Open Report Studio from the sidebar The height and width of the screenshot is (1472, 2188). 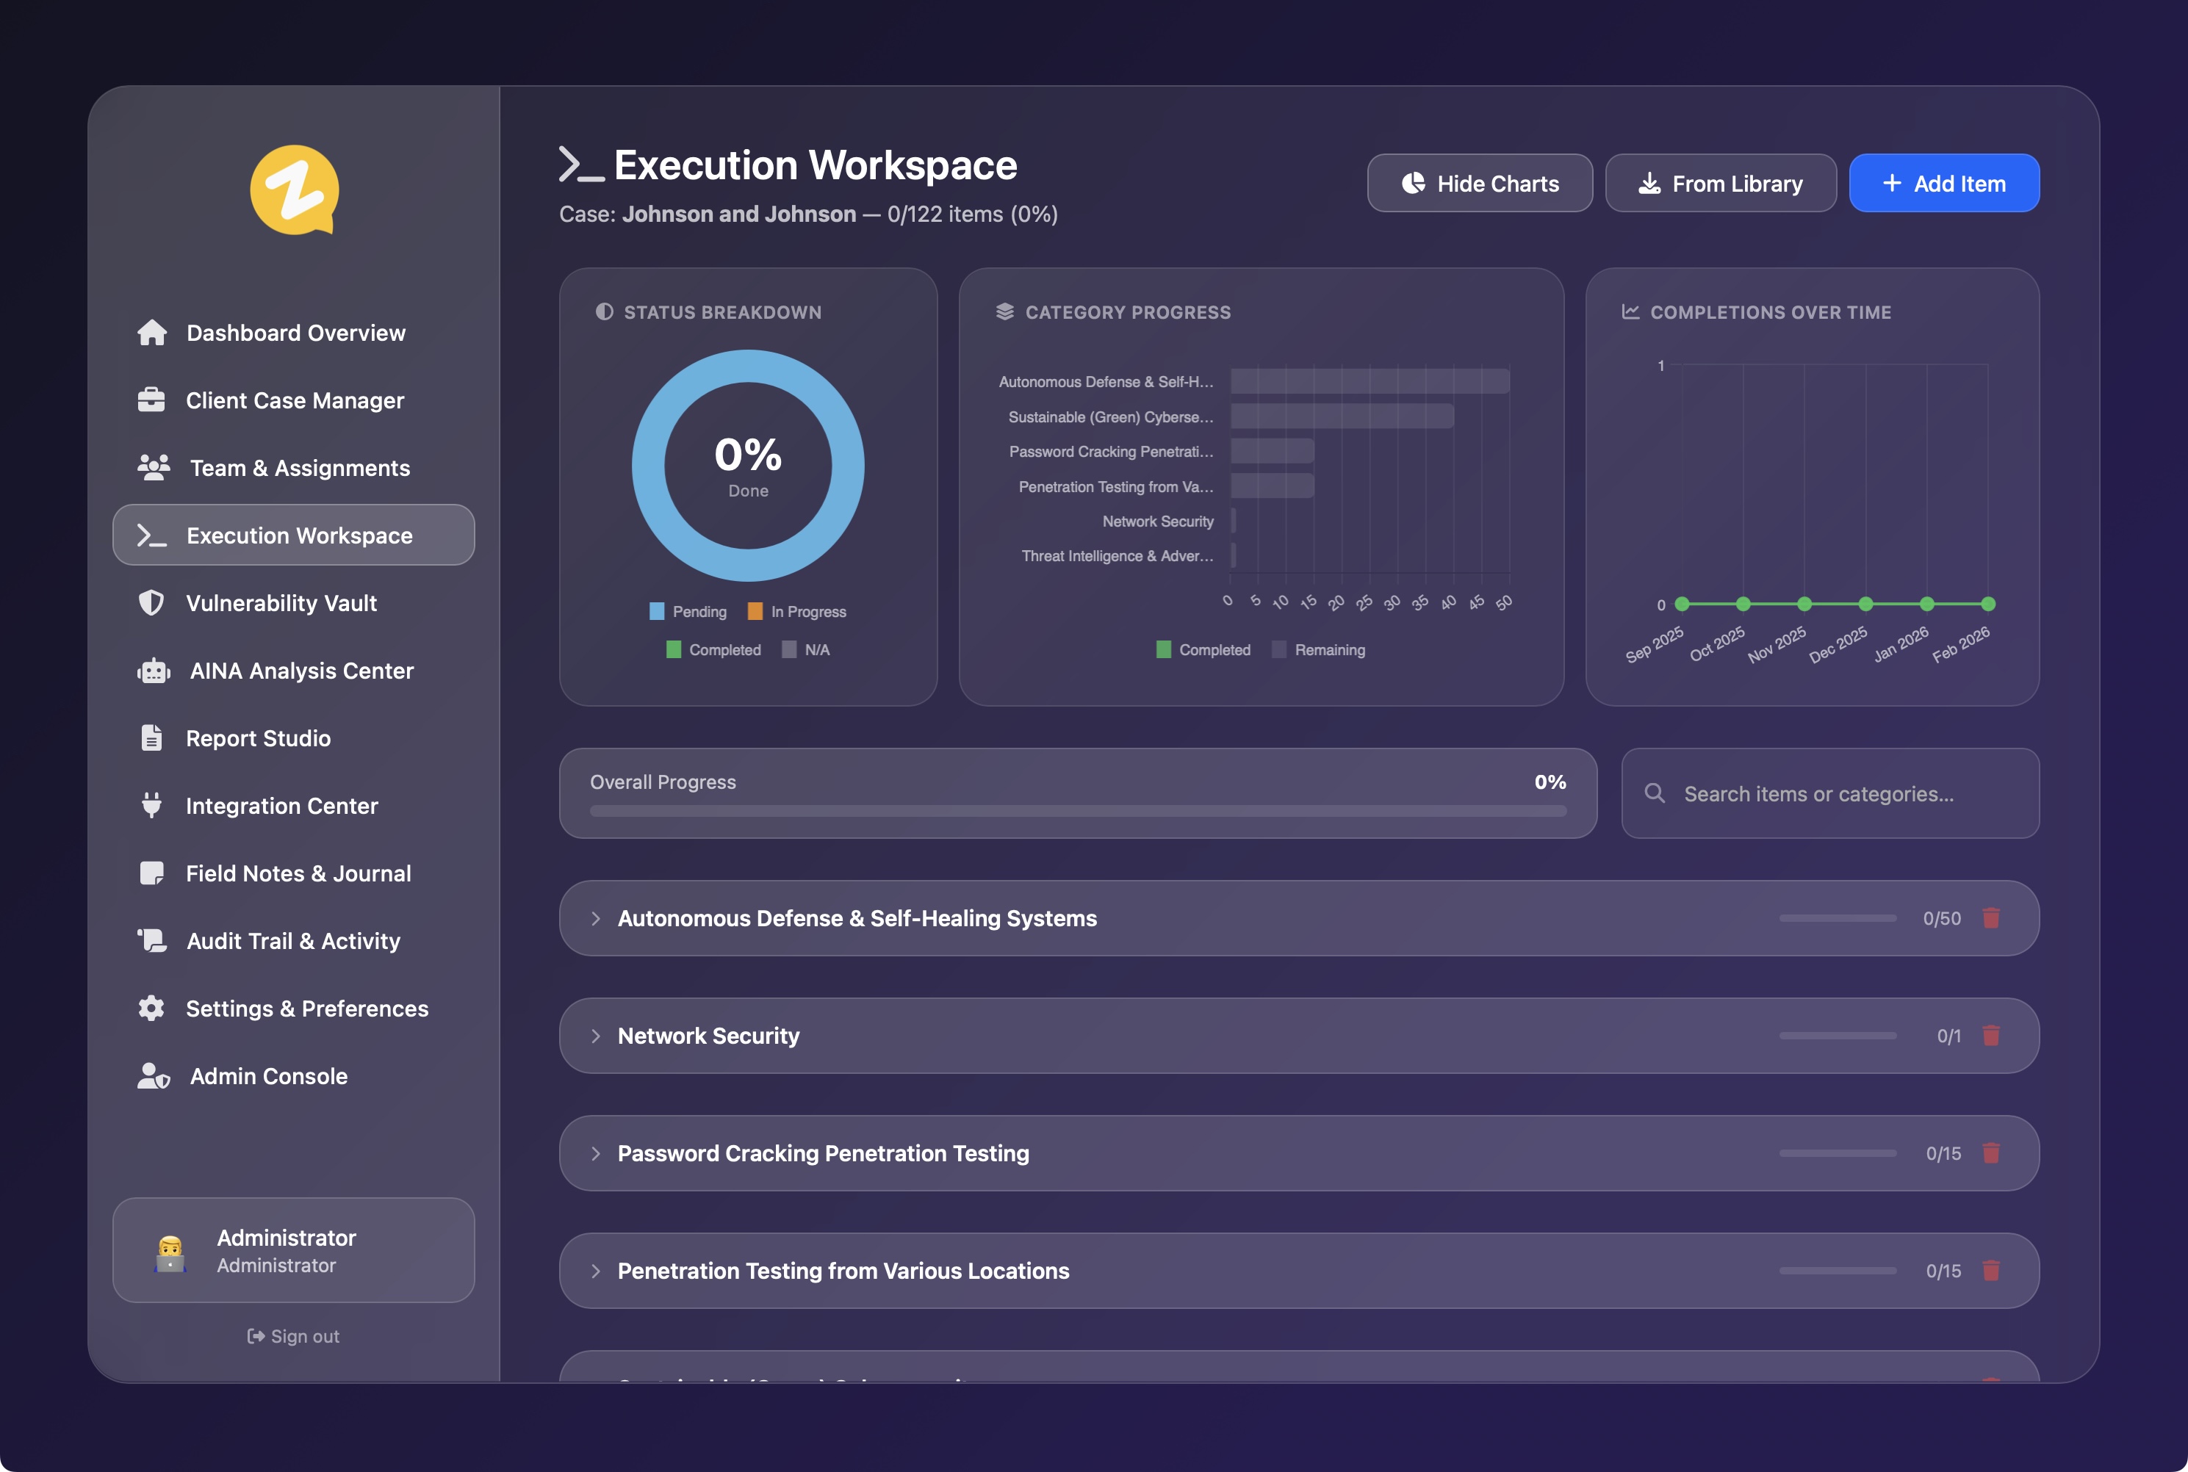(x=257, y=738)
